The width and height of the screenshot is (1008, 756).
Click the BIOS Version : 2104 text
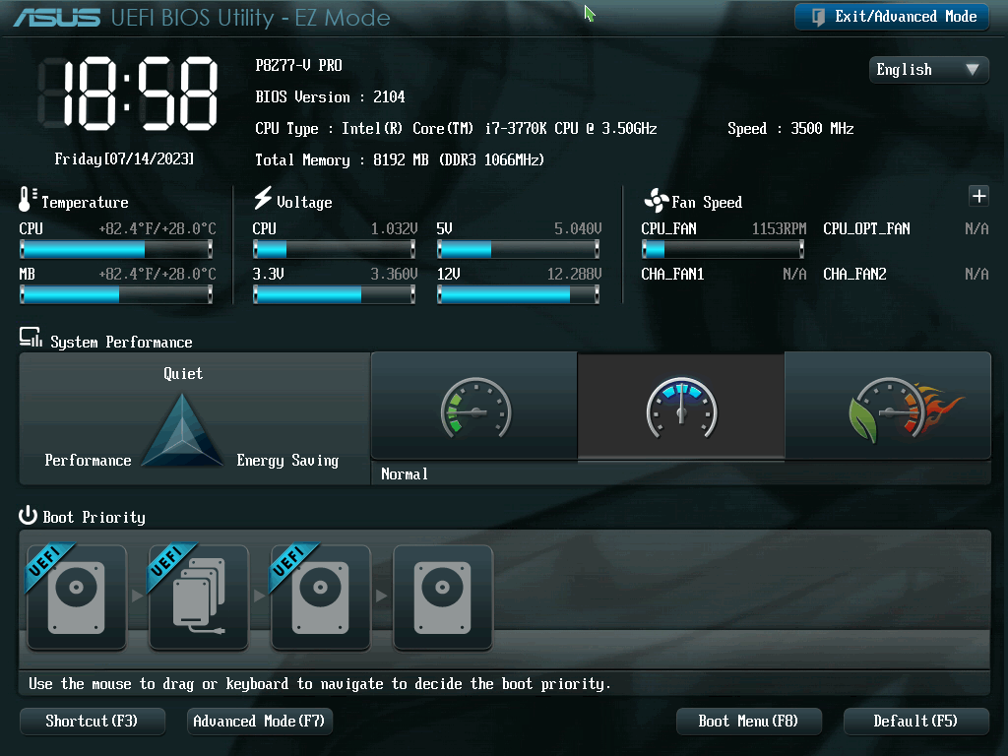(331, 97)
